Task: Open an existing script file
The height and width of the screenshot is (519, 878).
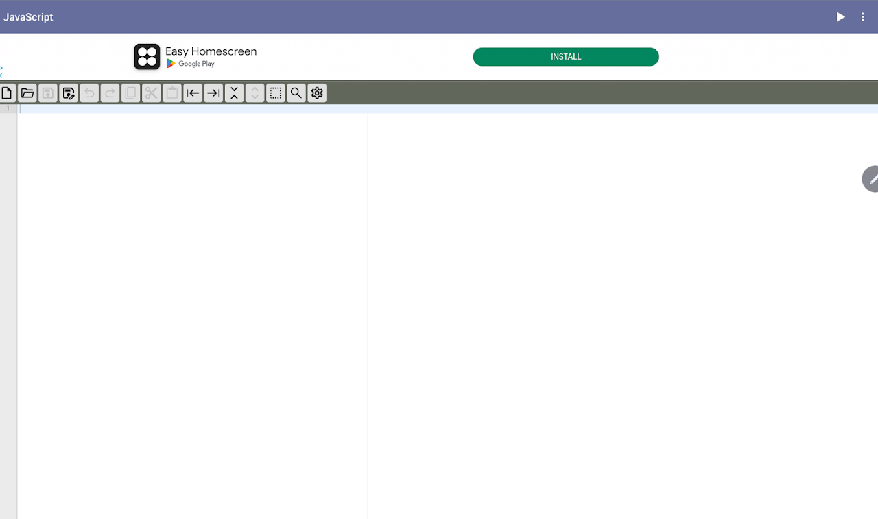Action: point(27,93)
